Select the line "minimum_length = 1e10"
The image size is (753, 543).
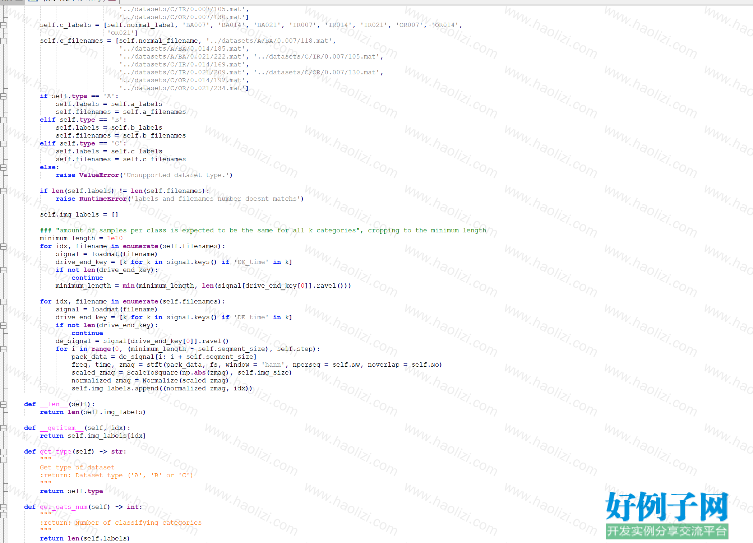pos(81,238)
